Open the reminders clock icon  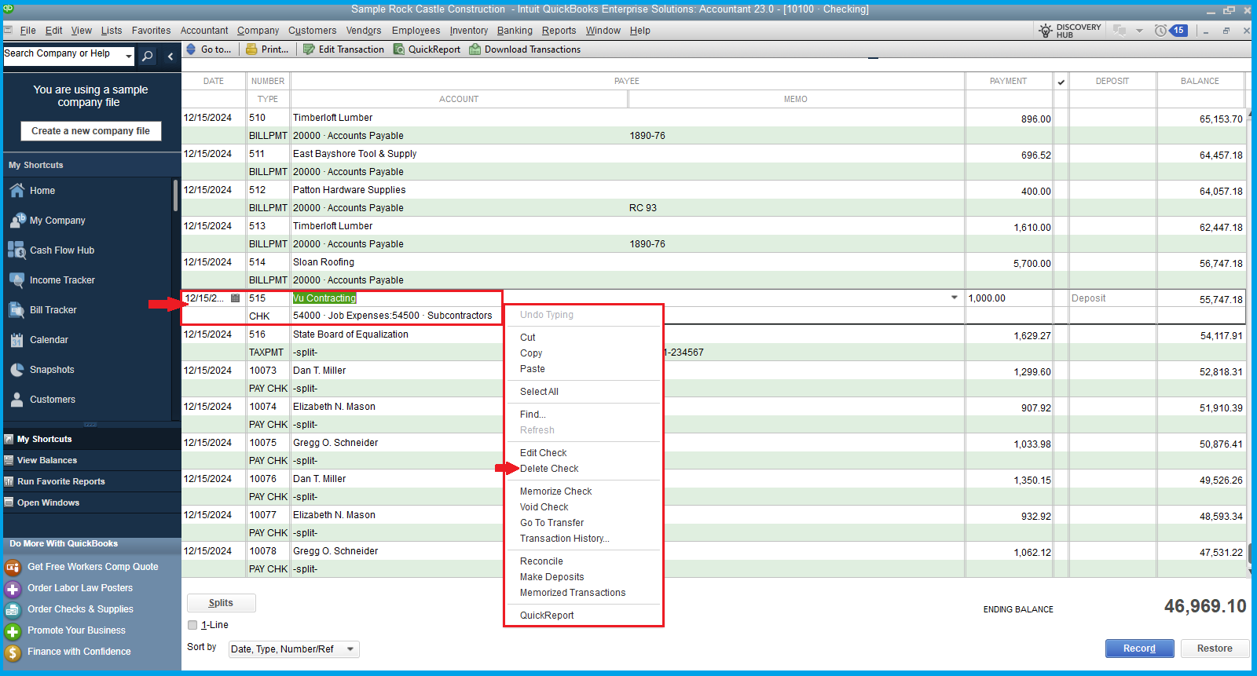pos(1160,31)
